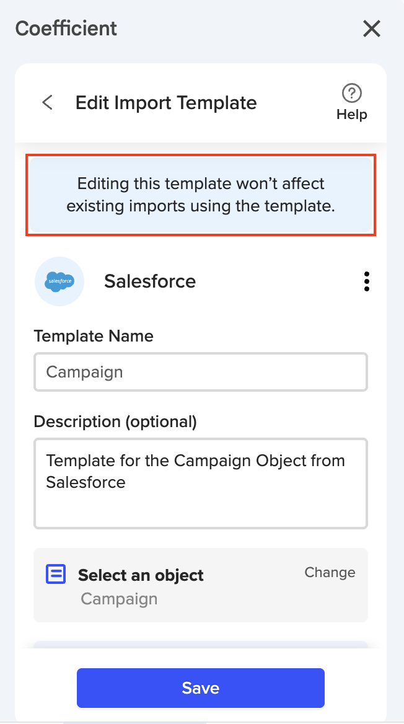404x724 pixels.
Task: Click into the Description text area
Action: 201,483
